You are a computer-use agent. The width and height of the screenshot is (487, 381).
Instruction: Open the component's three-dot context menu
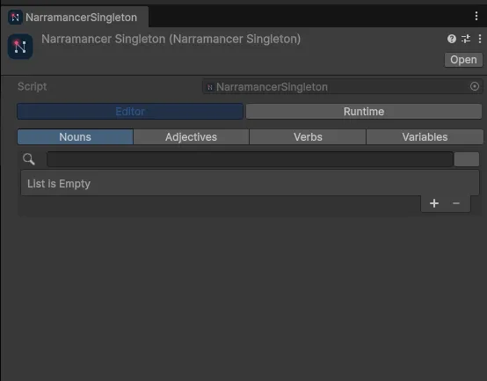pos(480,39)
